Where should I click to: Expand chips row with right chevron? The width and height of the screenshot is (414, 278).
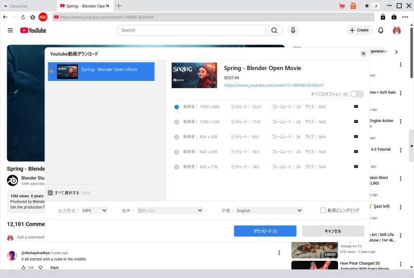396,52
